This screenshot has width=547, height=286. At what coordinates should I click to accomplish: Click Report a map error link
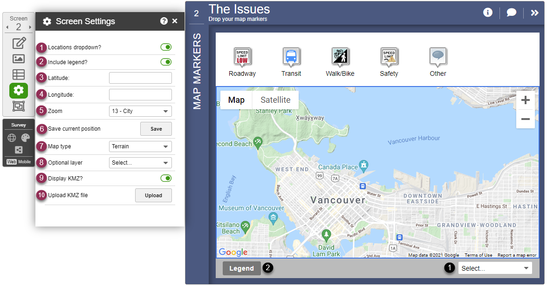[x=517, y=255]
